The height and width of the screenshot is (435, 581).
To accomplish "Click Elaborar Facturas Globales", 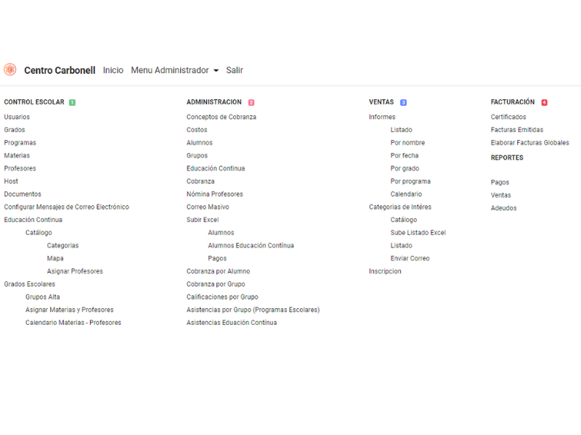I will point(529,143).
